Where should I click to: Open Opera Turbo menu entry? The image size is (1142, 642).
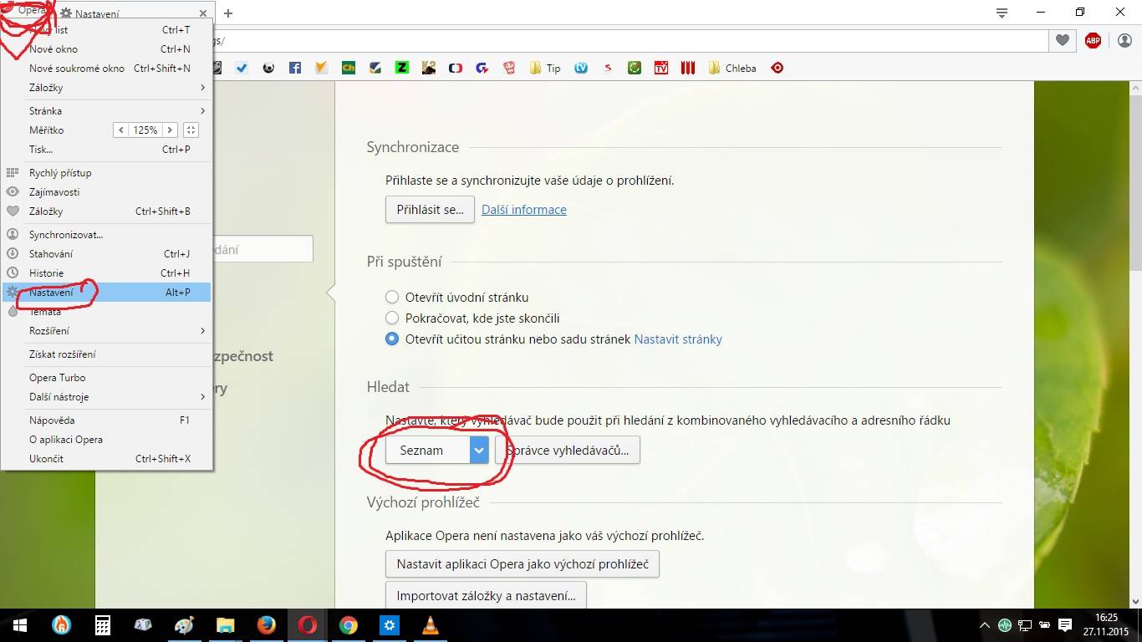pos(106,378)
